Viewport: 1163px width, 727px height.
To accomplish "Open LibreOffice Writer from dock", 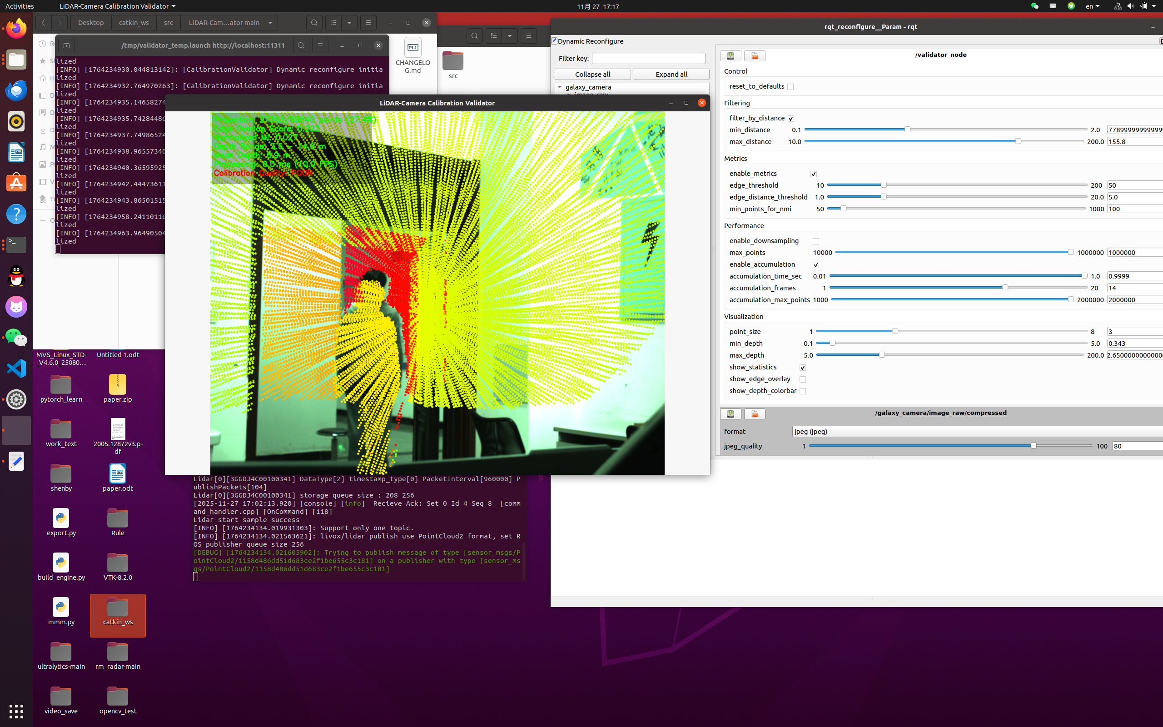I will 16,152.
